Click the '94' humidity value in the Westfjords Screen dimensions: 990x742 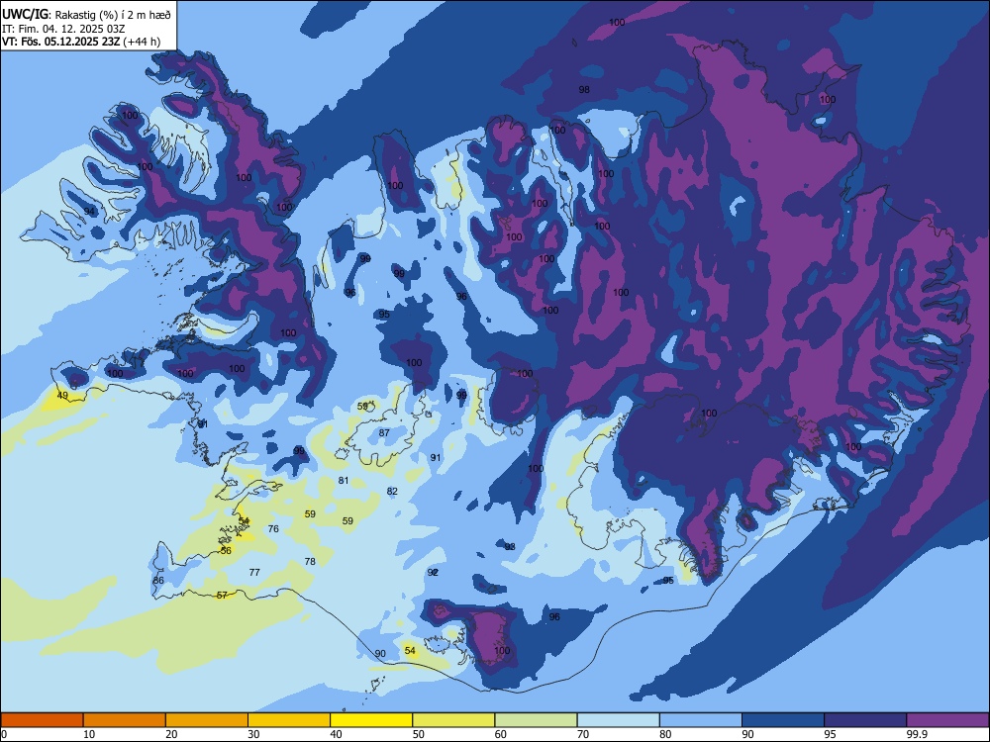pyautogui.click(x=90, y=212)
